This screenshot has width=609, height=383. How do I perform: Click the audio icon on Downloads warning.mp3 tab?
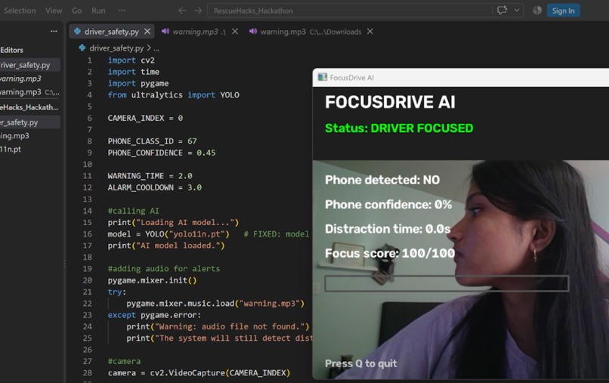(x=253, y=32)
